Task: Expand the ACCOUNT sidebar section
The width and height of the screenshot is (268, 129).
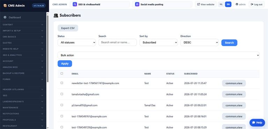Action: click(x=23, y=61)
